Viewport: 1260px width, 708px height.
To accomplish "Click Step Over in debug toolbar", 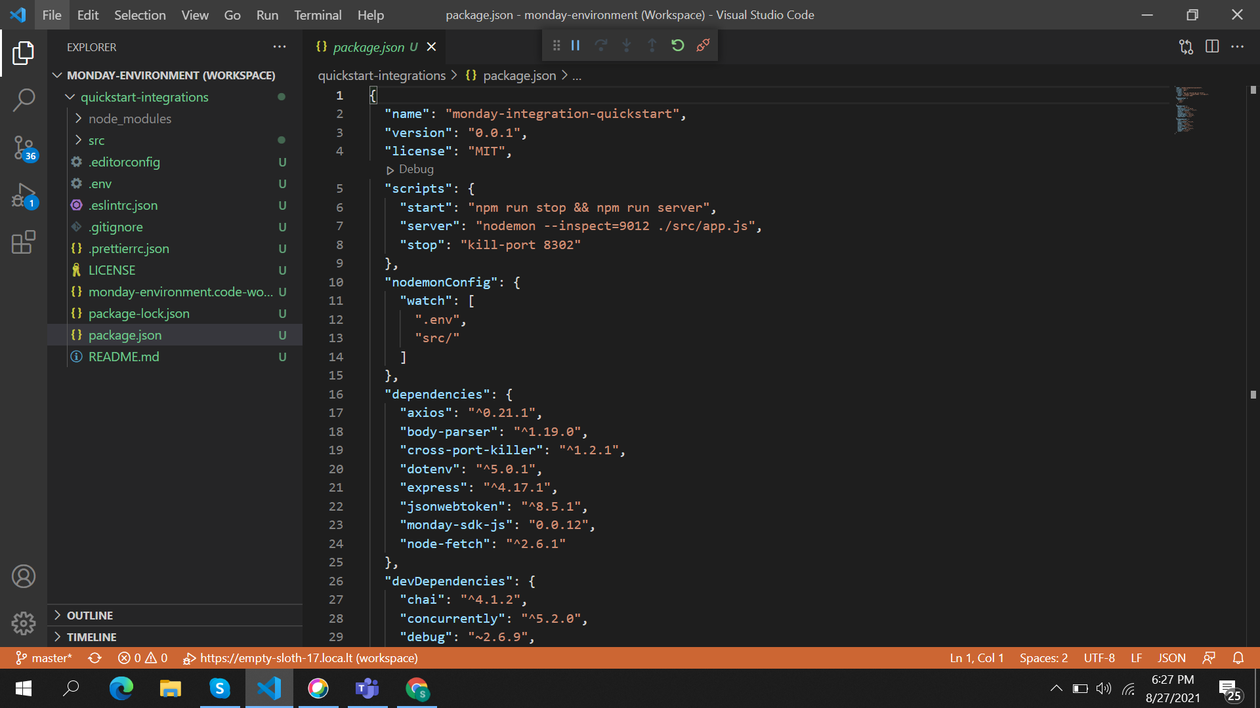I will [x=600, y=46].
